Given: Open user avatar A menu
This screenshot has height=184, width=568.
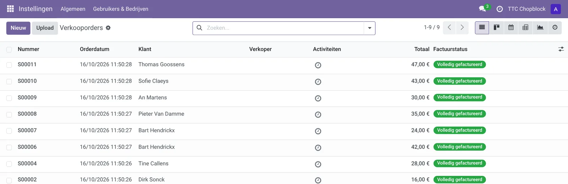Looking at the screenshot, I should click(556, 9).
